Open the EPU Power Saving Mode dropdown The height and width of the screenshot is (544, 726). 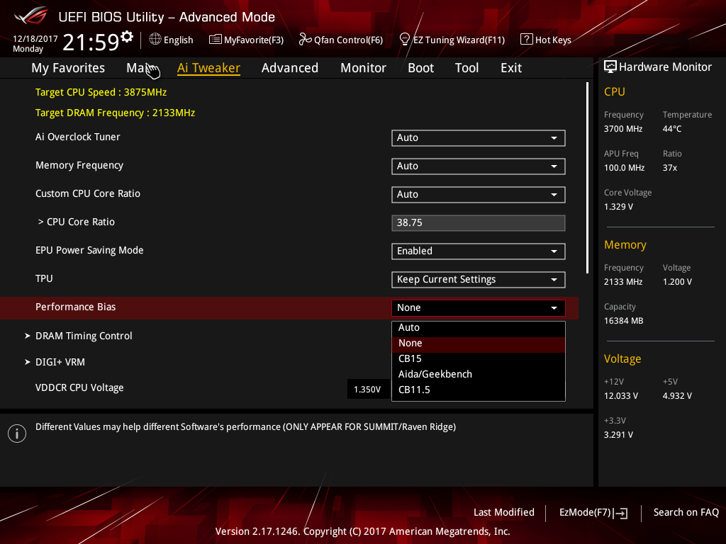click(x=479, y=251)
